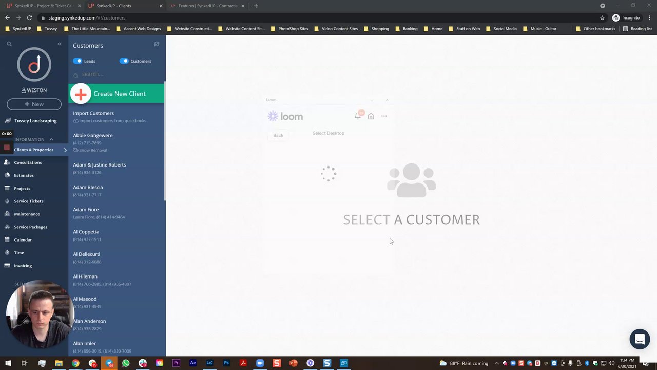Screen dimensions: 657x370
Task: Click the sidebar search magnifier icon
Action: point(9,44)
